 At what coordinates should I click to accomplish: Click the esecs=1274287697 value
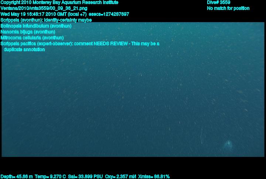coord(109,14)
